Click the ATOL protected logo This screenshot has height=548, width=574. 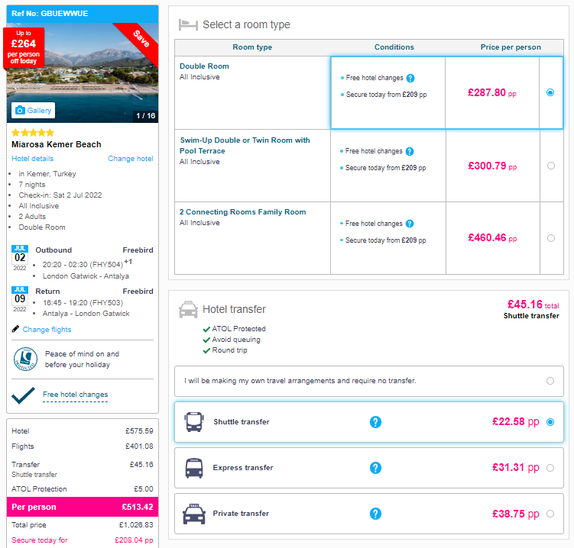click(25, 359)
